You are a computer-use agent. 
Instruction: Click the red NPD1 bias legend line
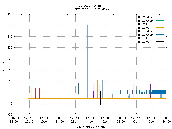160,38
